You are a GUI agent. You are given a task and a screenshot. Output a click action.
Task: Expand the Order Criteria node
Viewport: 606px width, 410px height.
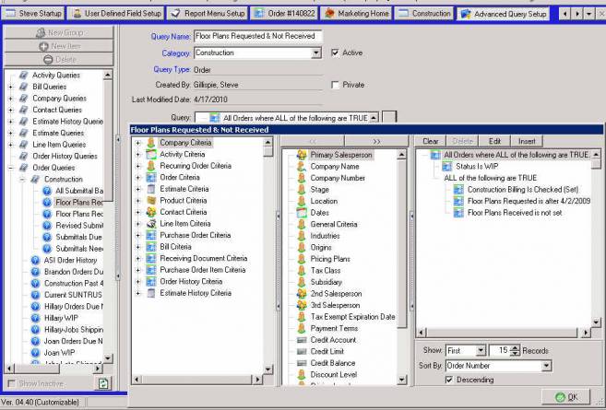click(138, 178)
